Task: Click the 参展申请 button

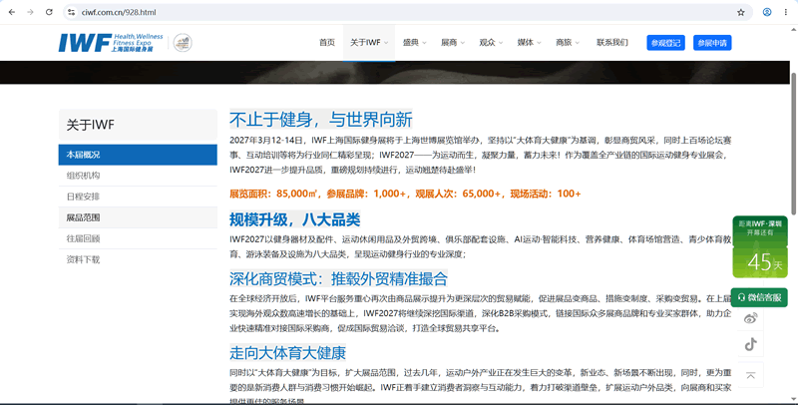Action: [x=712, y=43]
